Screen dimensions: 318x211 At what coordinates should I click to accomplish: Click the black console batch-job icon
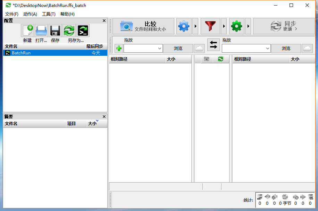point(82,30)
